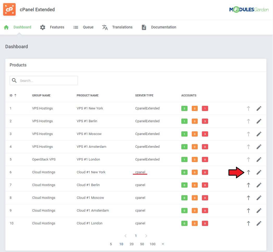
Task: Focus the products Search field
Action: [44, 81]
